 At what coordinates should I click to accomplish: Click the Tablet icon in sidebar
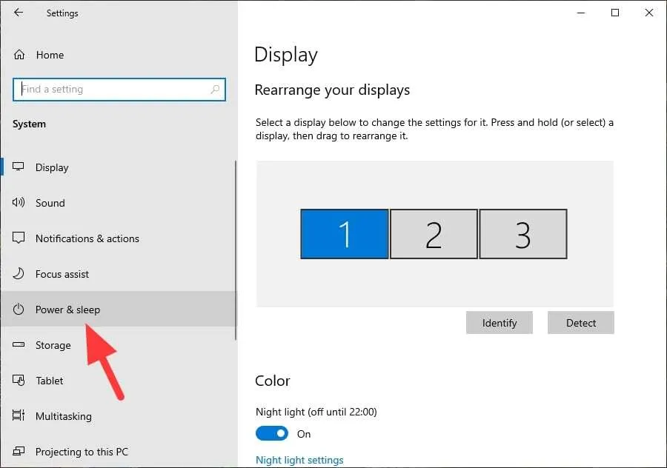19,380
